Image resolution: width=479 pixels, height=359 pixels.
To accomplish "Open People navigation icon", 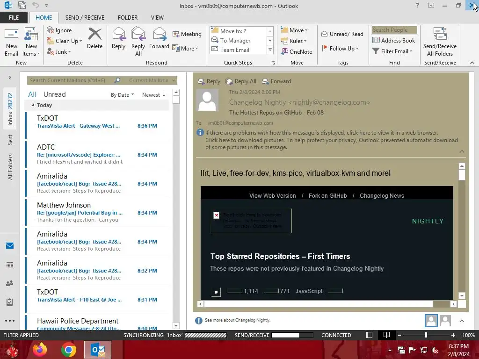I will click(10, 283).
